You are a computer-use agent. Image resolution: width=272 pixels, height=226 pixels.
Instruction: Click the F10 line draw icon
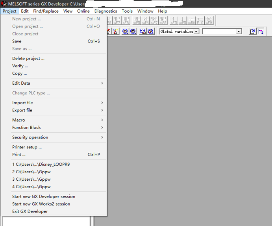(x=200, y=20)
